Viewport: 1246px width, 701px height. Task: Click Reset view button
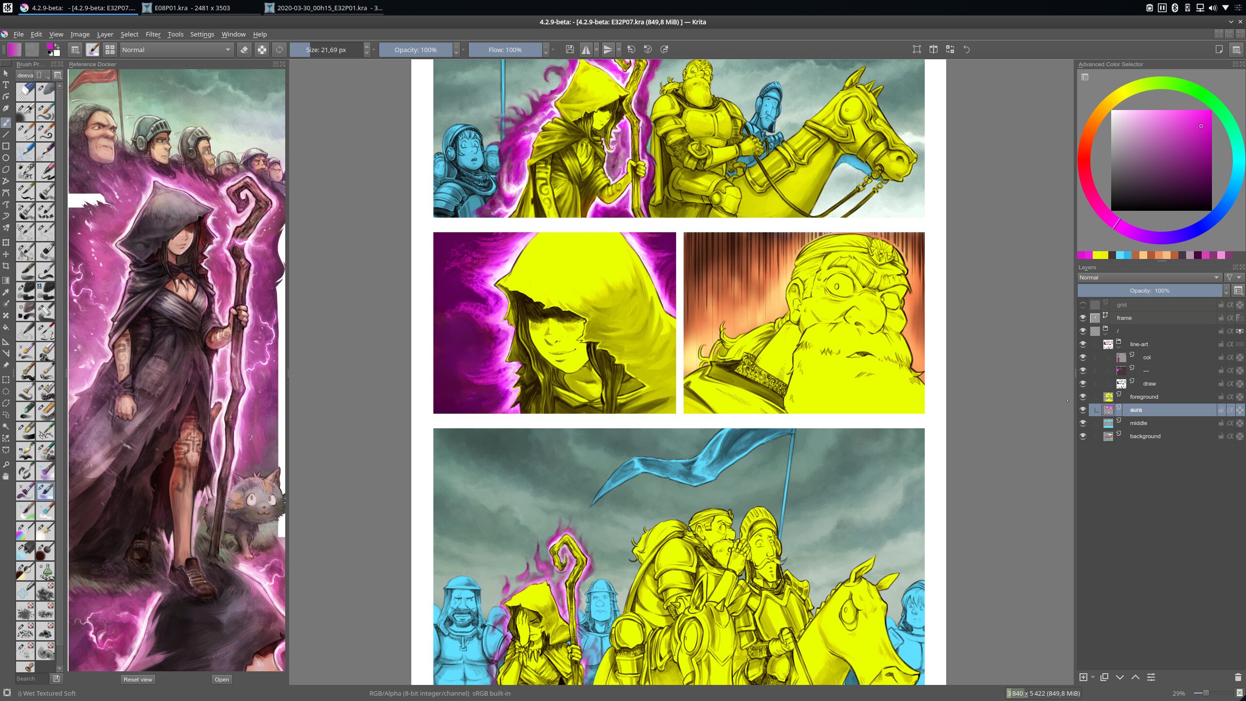pos(138,679)
